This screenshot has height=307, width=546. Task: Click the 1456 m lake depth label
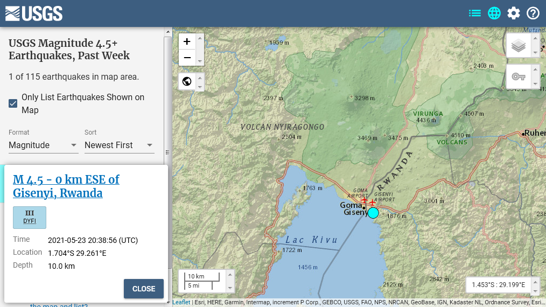[x=307, y=267]
